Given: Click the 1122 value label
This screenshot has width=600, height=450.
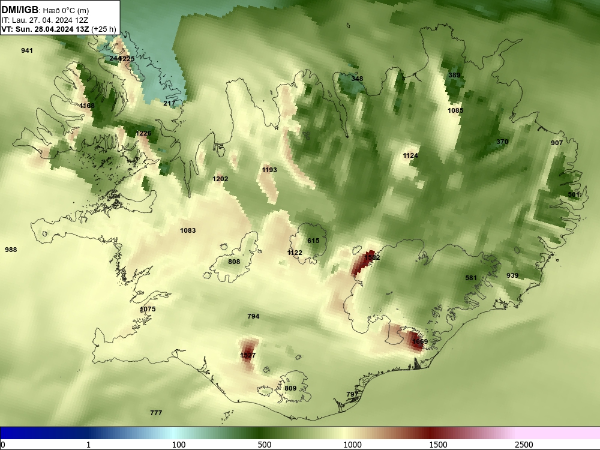Looking at the screenshot, I should (x=295, y=253).
